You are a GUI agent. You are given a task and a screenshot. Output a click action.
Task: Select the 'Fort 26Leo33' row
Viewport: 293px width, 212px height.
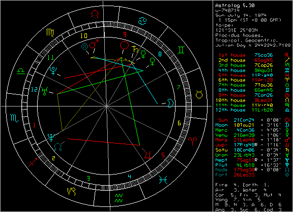(x=253, y=175)
